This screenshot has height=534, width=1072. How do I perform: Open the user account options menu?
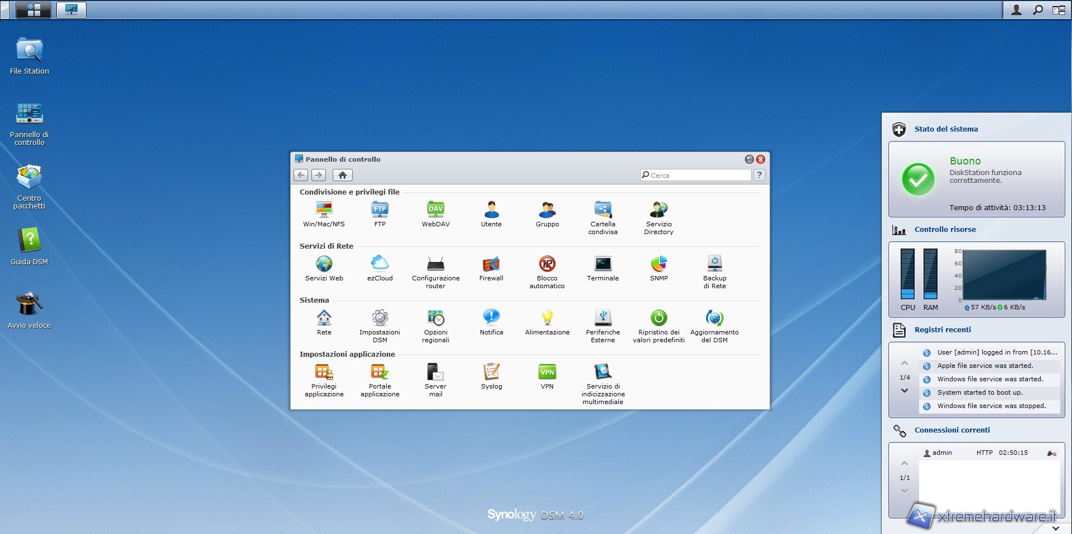coord(1016,10)
